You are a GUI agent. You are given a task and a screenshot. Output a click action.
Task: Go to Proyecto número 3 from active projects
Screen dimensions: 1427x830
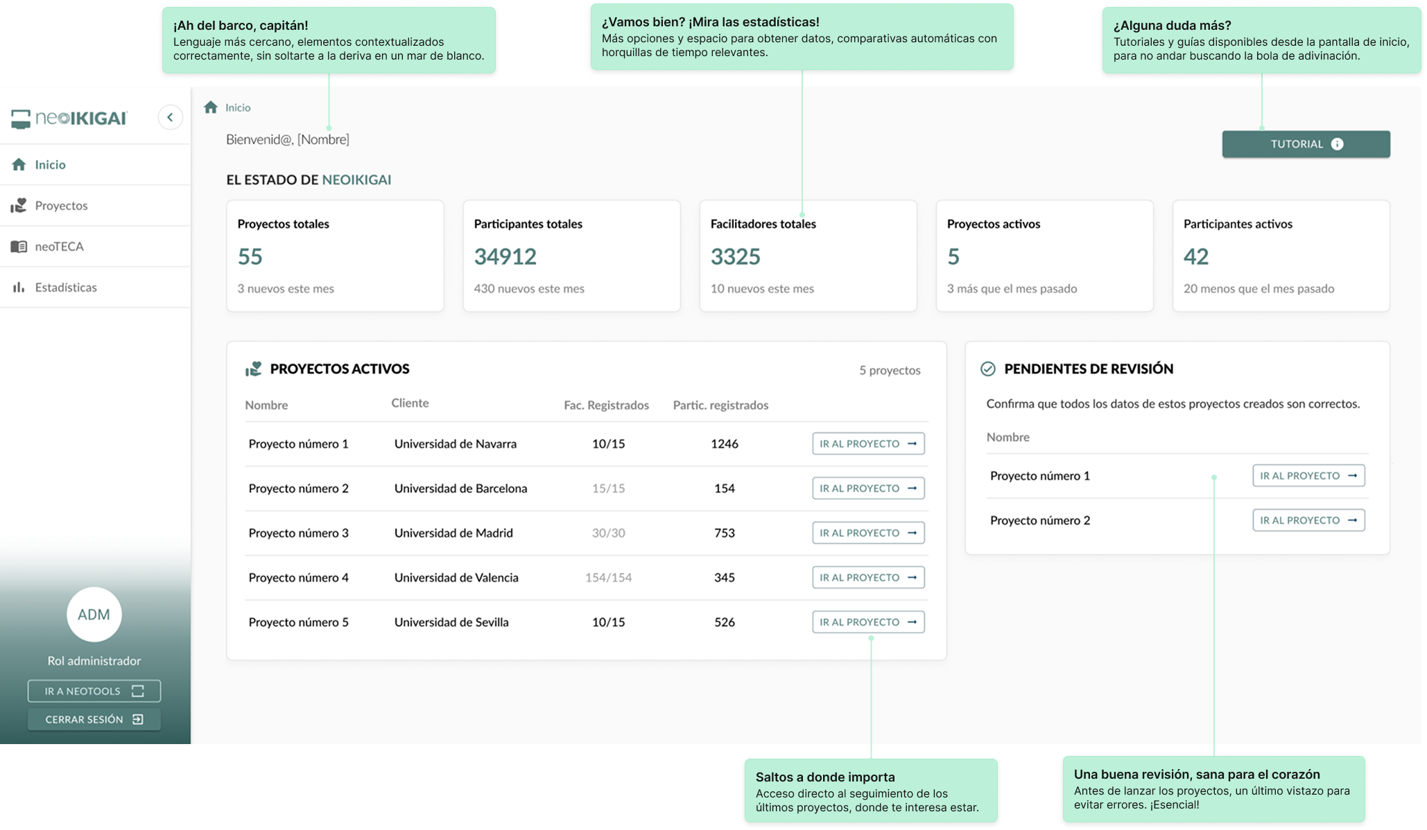coord(867,532)
